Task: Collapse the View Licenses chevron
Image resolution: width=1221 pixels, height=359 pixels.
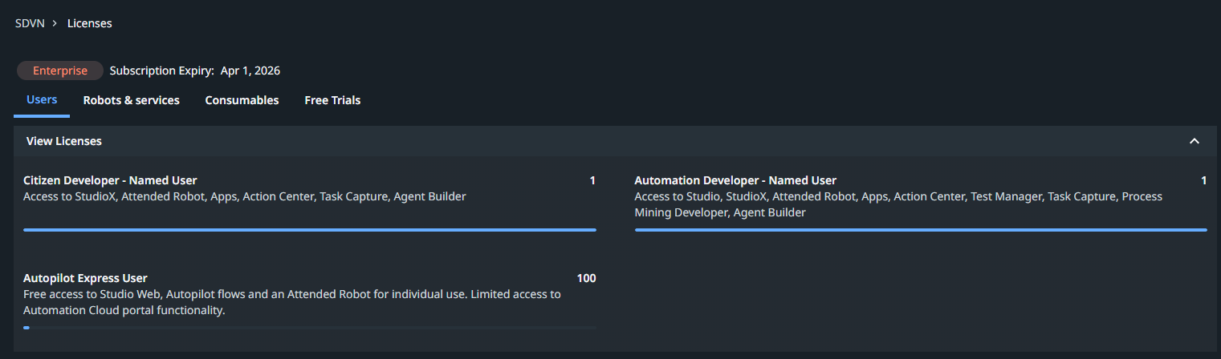Action: coord(1194,141)
